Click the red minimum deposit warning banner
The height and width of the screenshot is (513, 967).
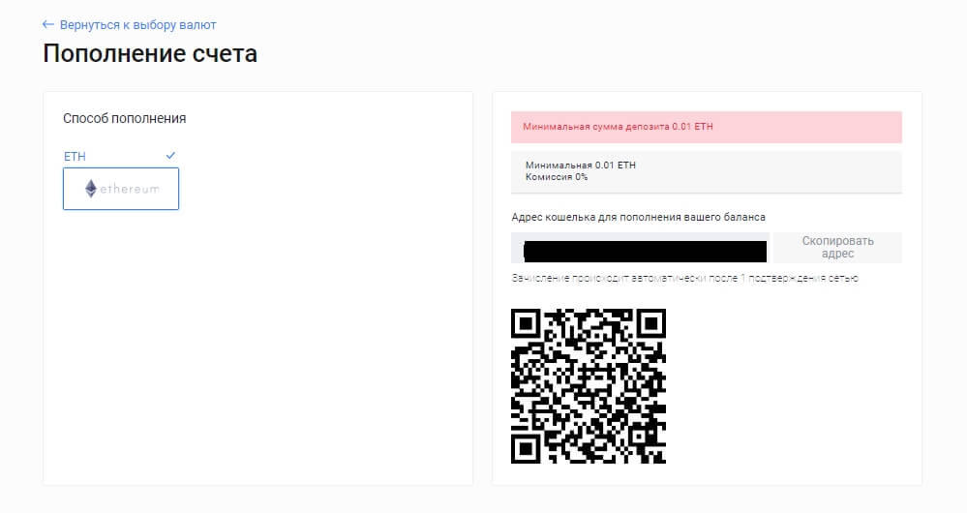[706, 127]
